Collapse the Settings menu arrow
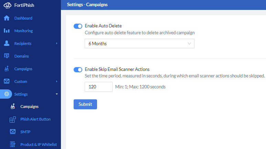This screenshot has width=266, height=149. pyautogui.click(x=56, y=94)
